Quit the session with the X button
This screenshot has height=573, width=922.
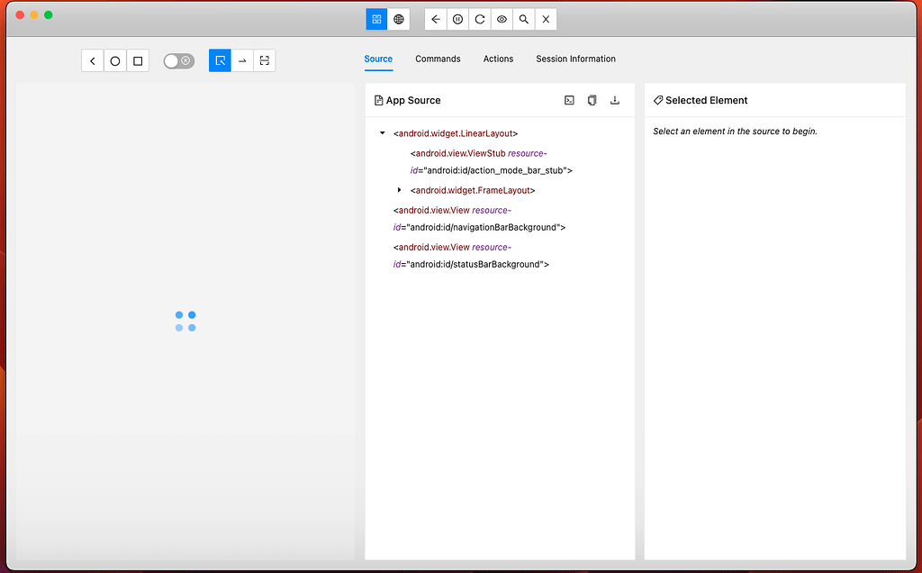click(x=546, y=19)
